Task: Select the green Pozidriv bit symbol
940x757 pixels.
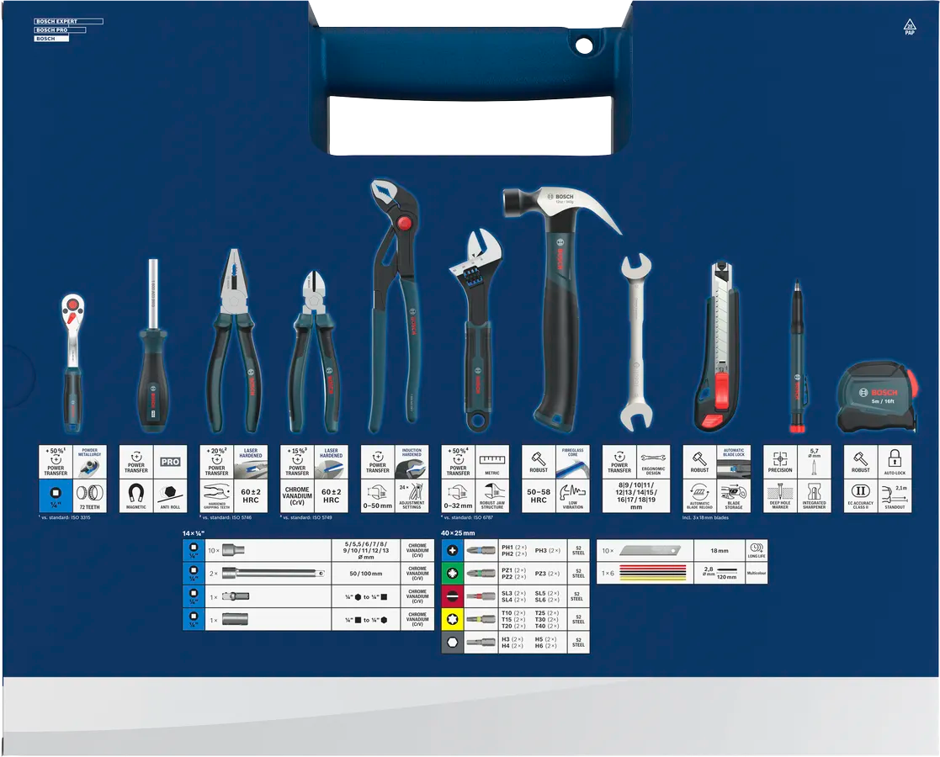Action: 452,573
